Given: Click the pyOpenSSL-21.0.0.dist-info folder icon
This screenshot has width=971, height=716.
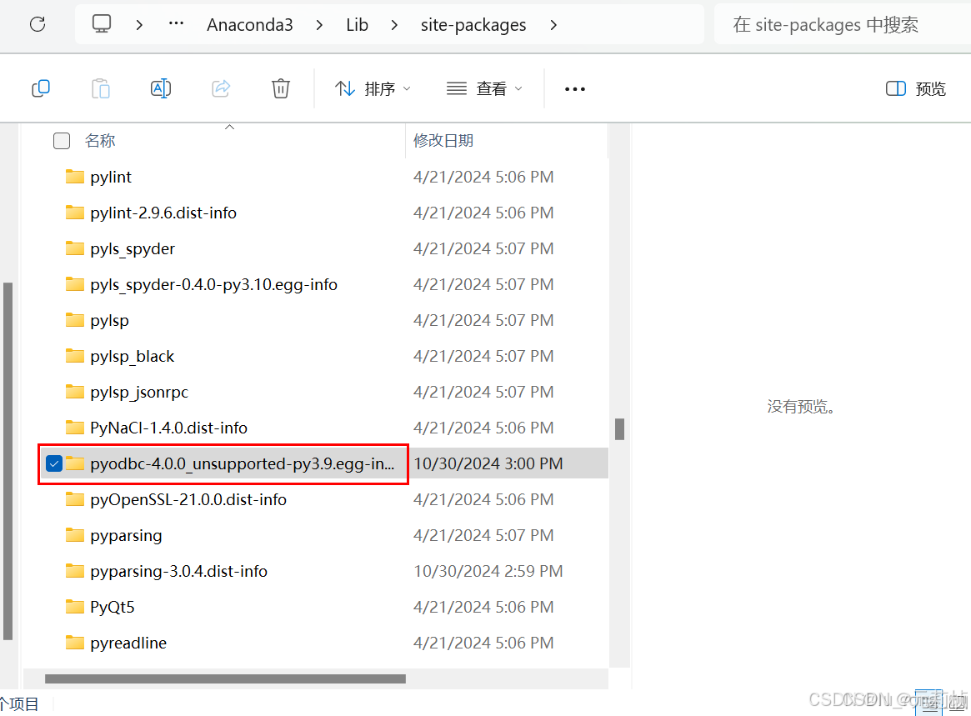Looking at the screenshot, I should coord(75,498).
